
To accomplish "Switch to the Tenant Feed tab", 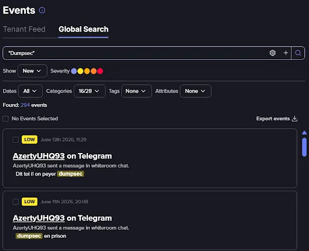I will pyautogui.click(x=24, y=29).
